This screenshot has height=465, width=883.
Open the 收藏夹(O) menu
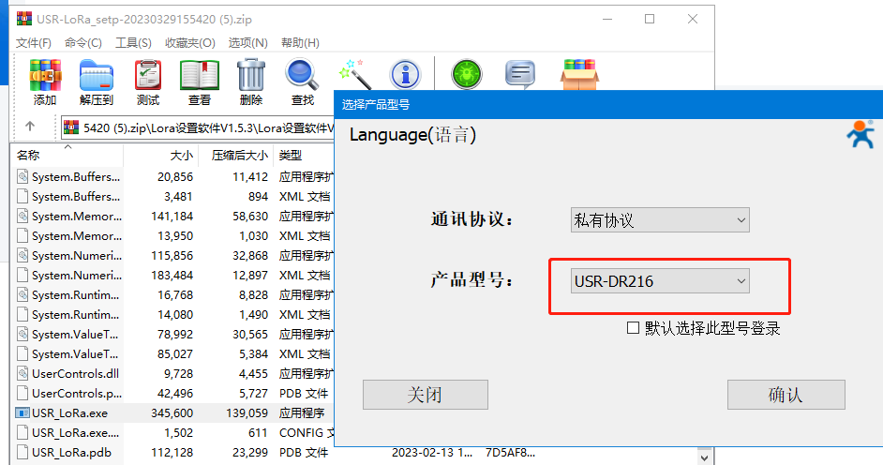point(189,43)
